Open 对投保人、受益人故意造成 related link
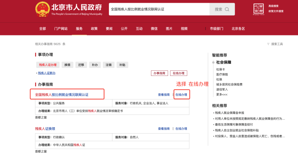The image size is (298, 157). tap(250, 136)
